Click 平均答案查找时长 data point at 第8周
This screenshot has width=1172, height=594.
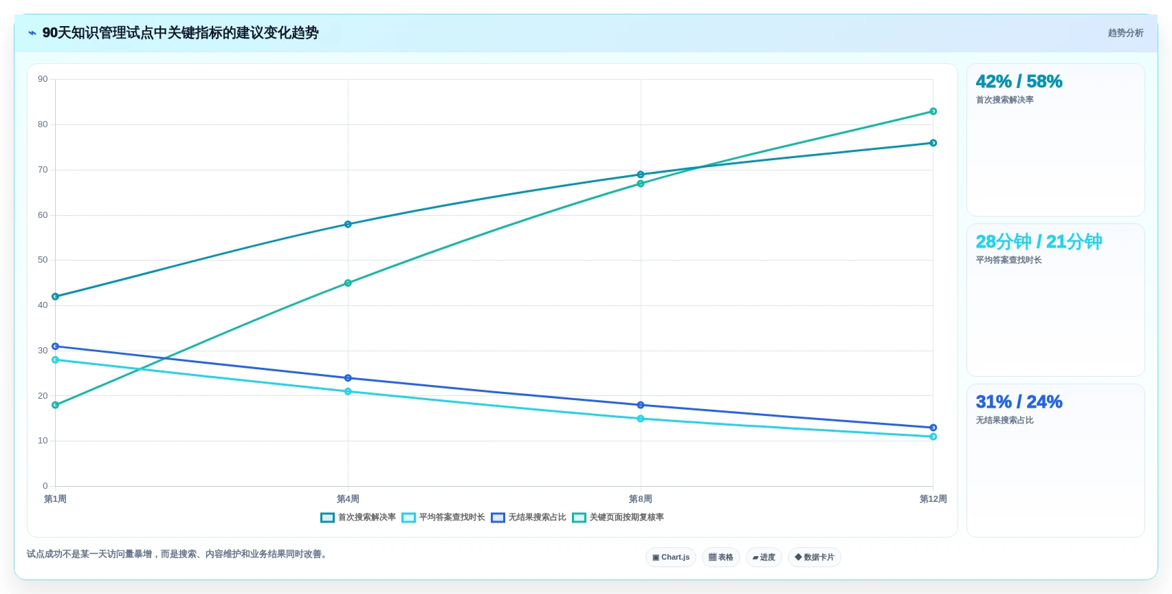tap(641, 419)
